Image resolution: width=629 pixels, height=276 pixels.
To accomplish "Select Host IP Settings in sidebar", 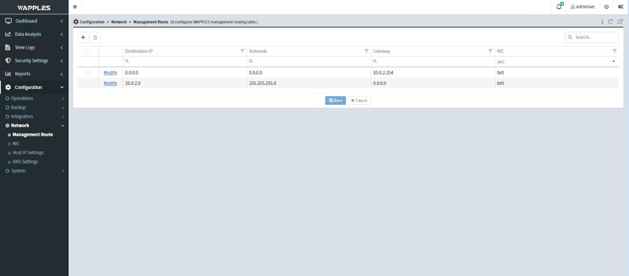I will click(28, 152).
